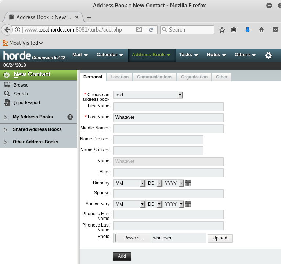281x264 pixels.
Task: Click the Add button
Action: (122, 256)
